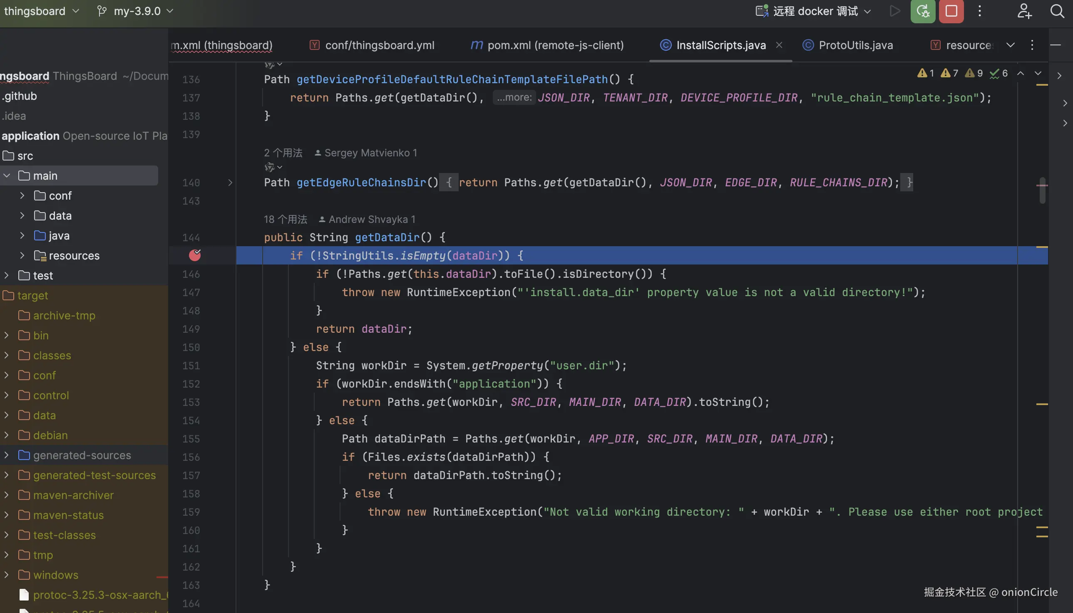Image resolution: width=1073 pixels, height=613 pixels.
Task: Switch to ProtoUtils.java tab
Action: pyautogui.click(x=855, y=45)
